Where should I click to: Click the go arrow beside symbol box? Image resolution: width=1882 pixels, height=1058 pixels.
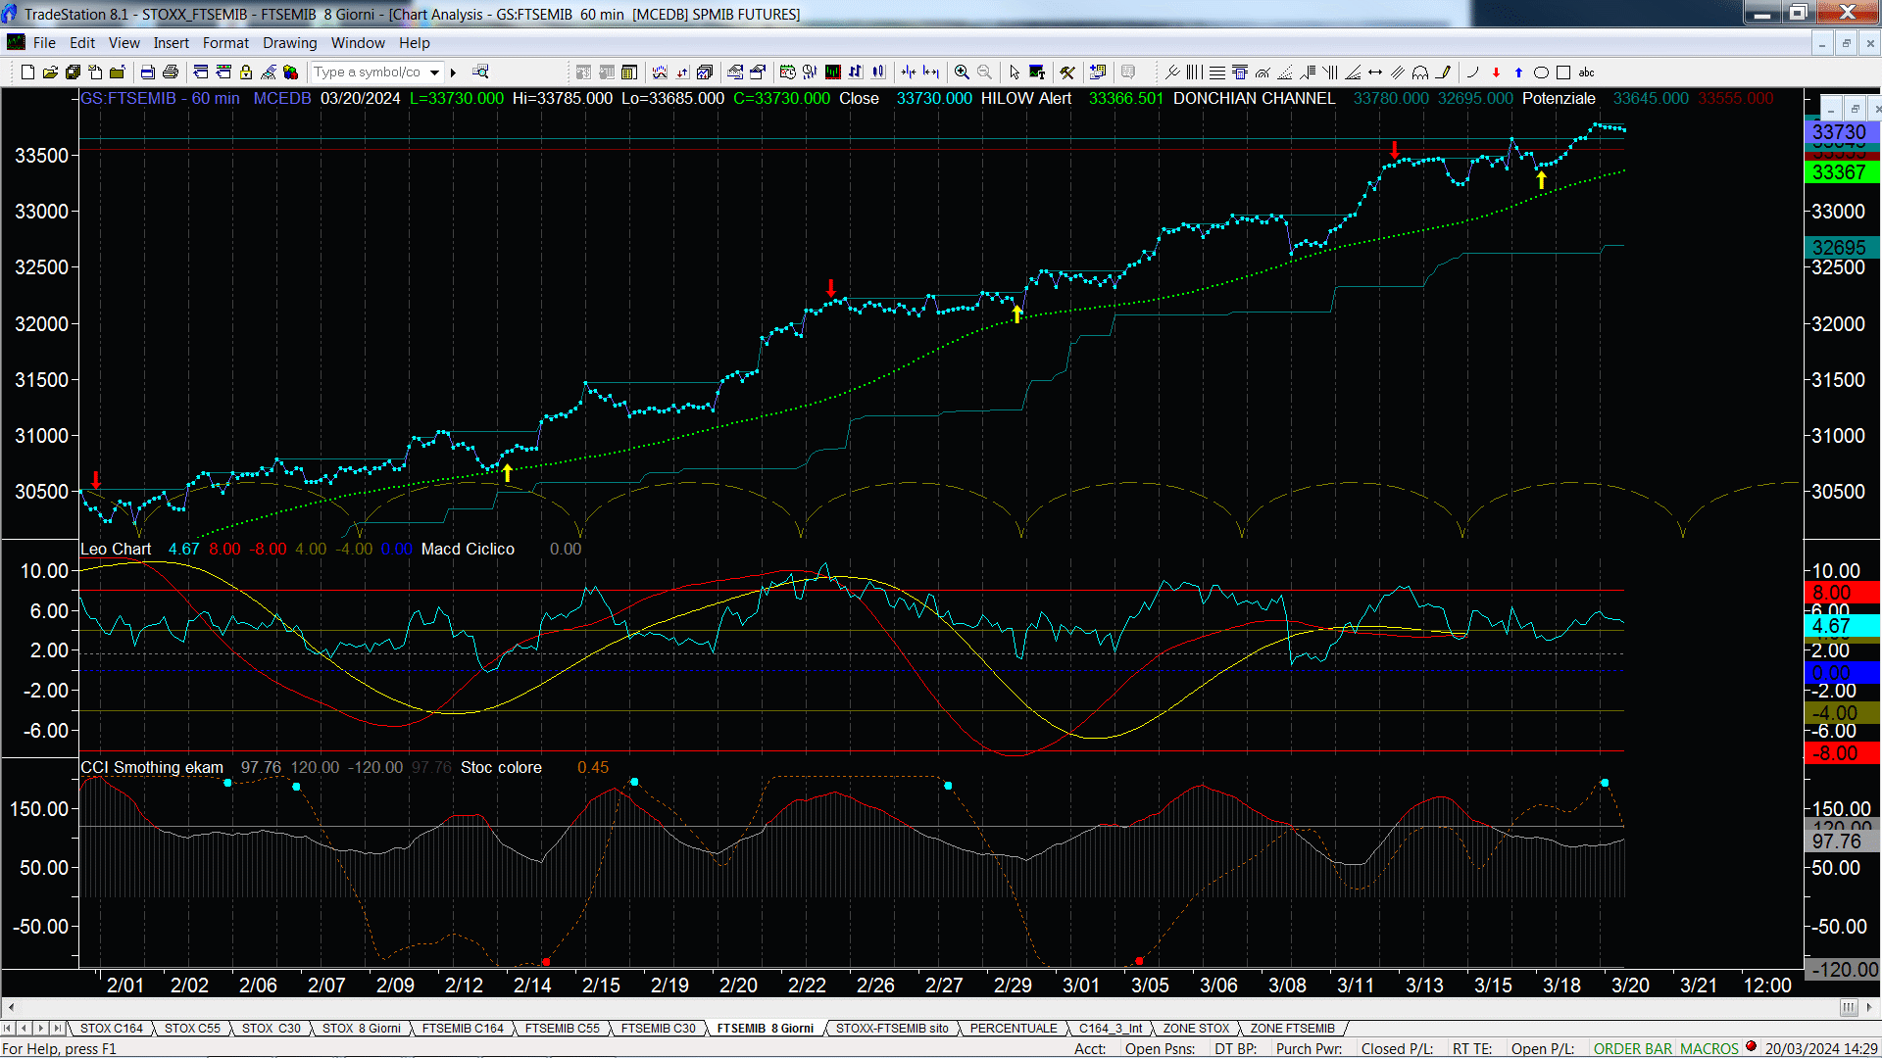coord(454,72)
